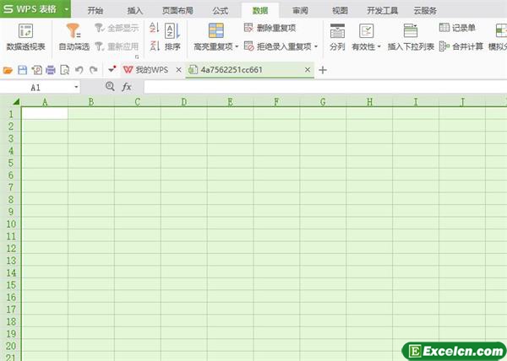
Task: Click 删除重复项 remove duplicates
Action: (x=270, y=28)
